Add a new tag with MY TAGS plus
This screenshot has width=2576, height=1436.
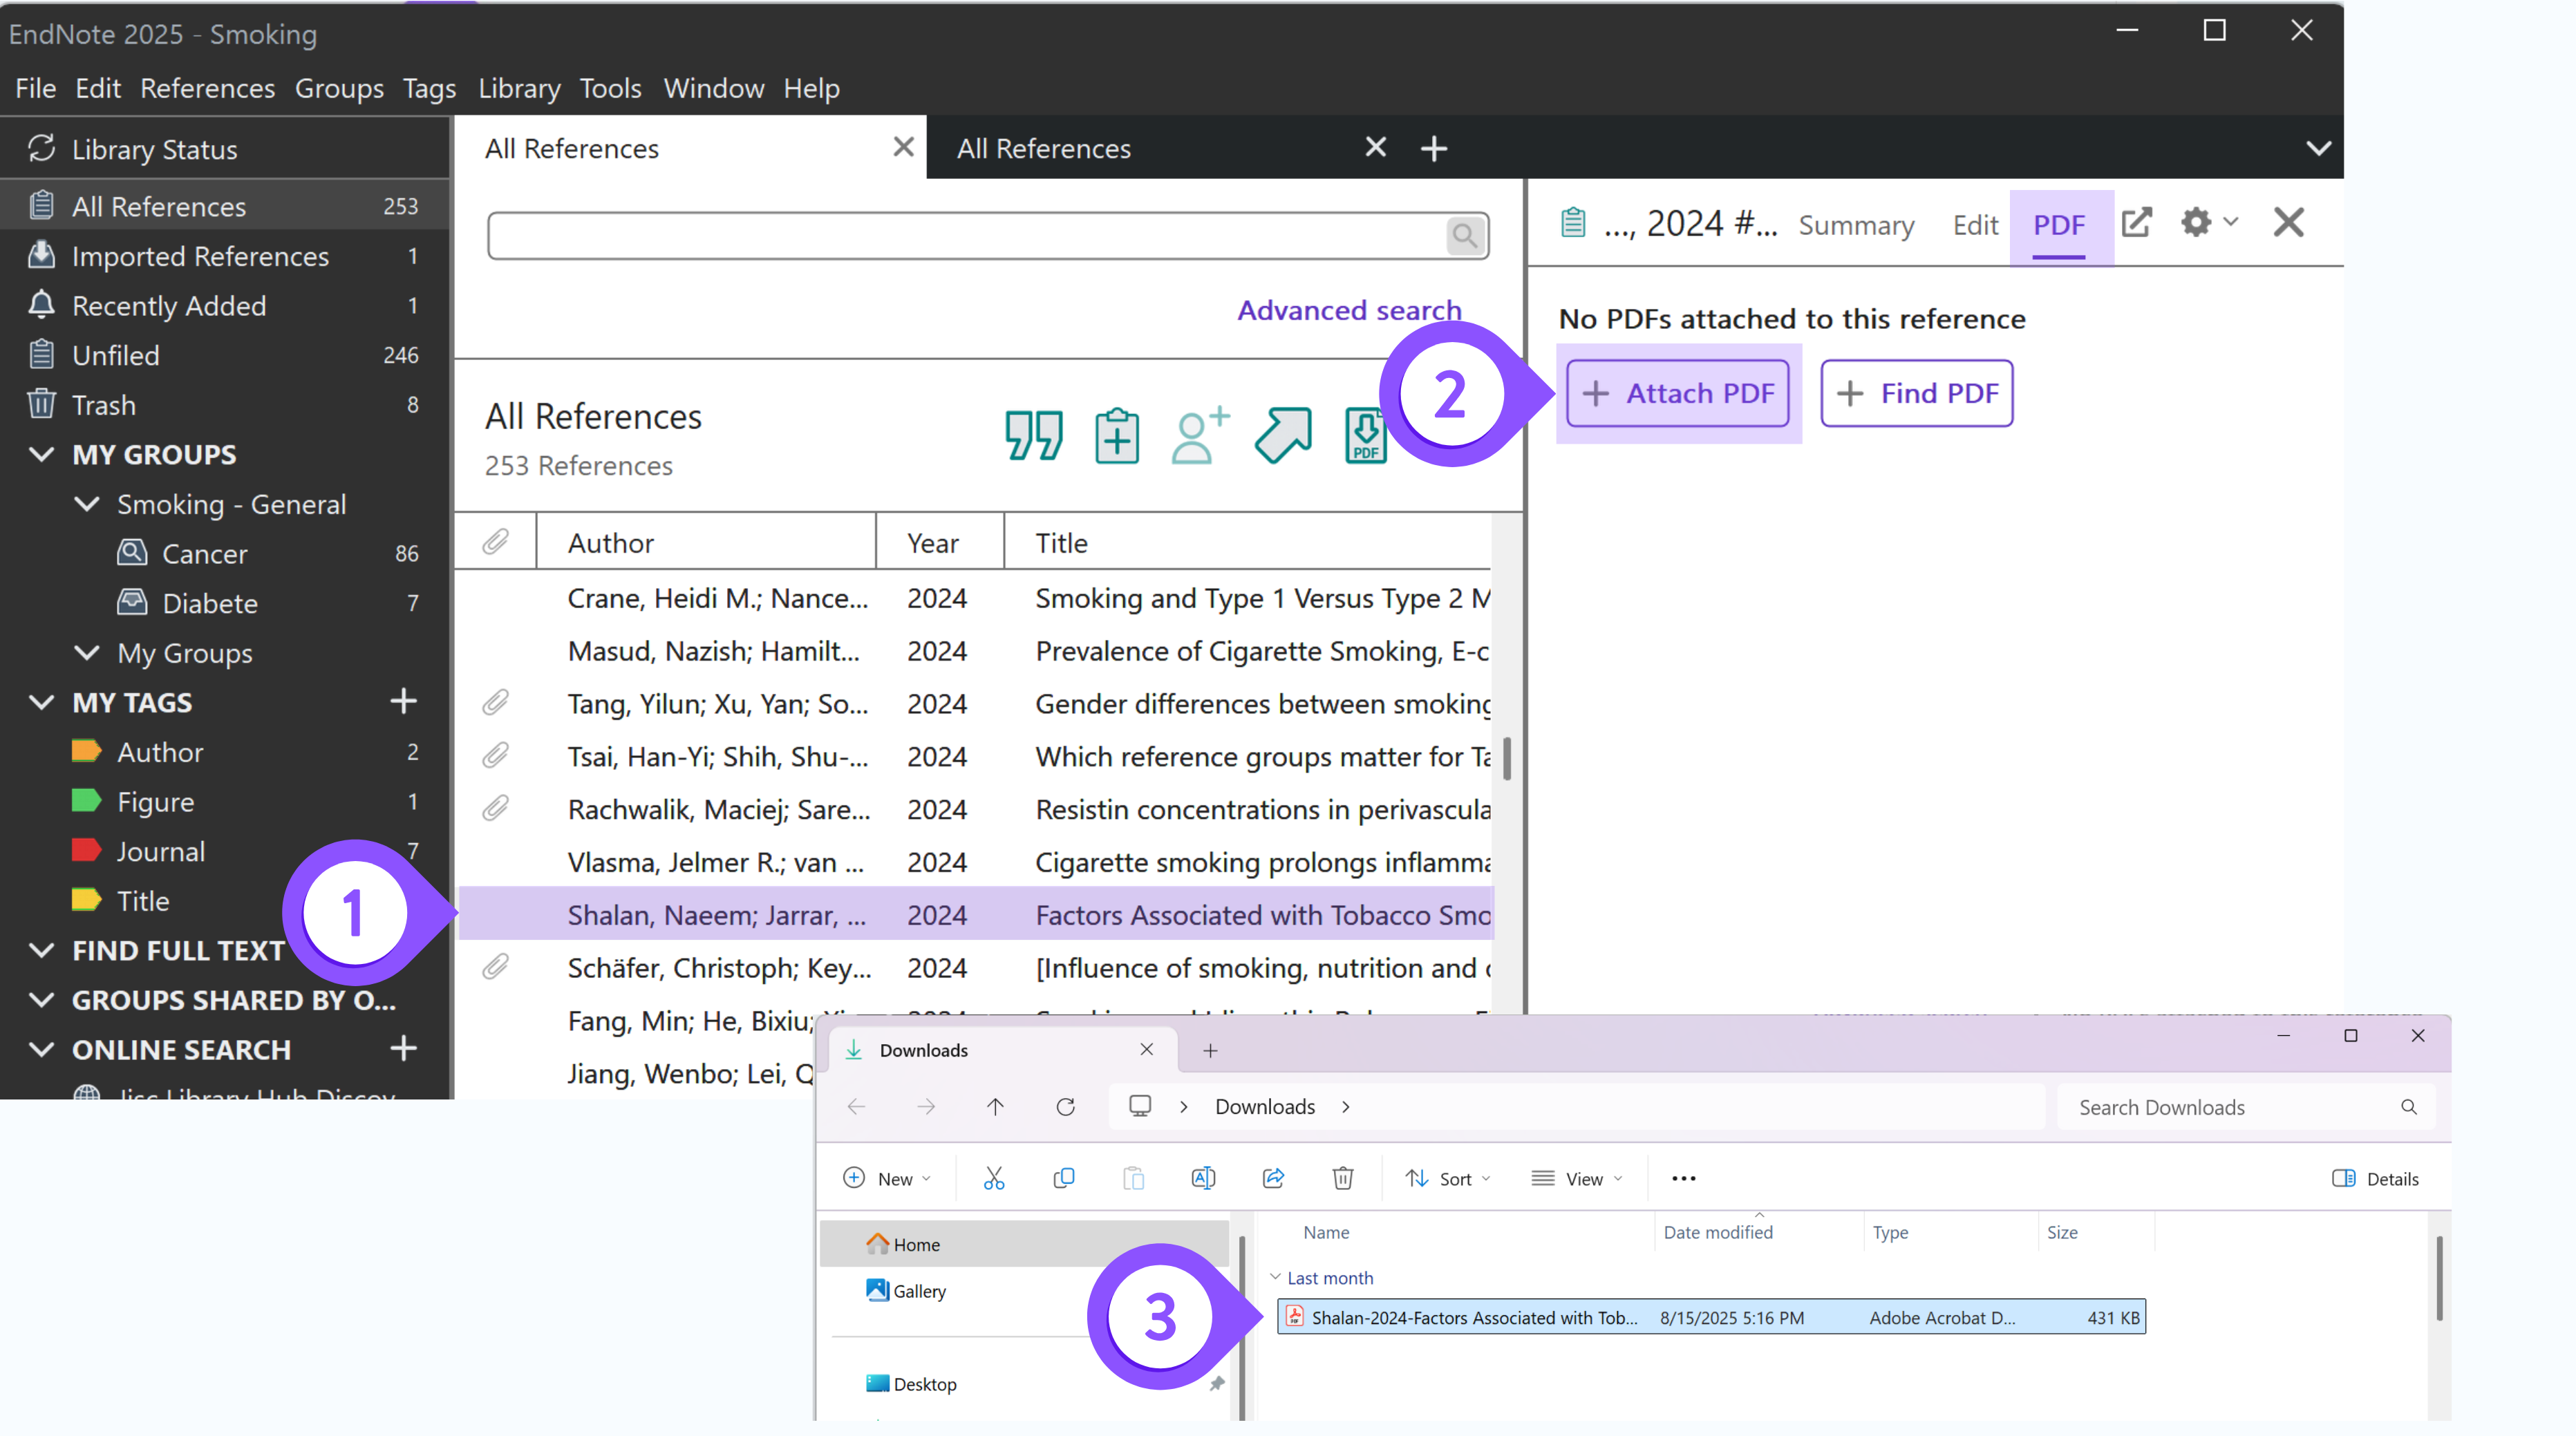[403, 702]
